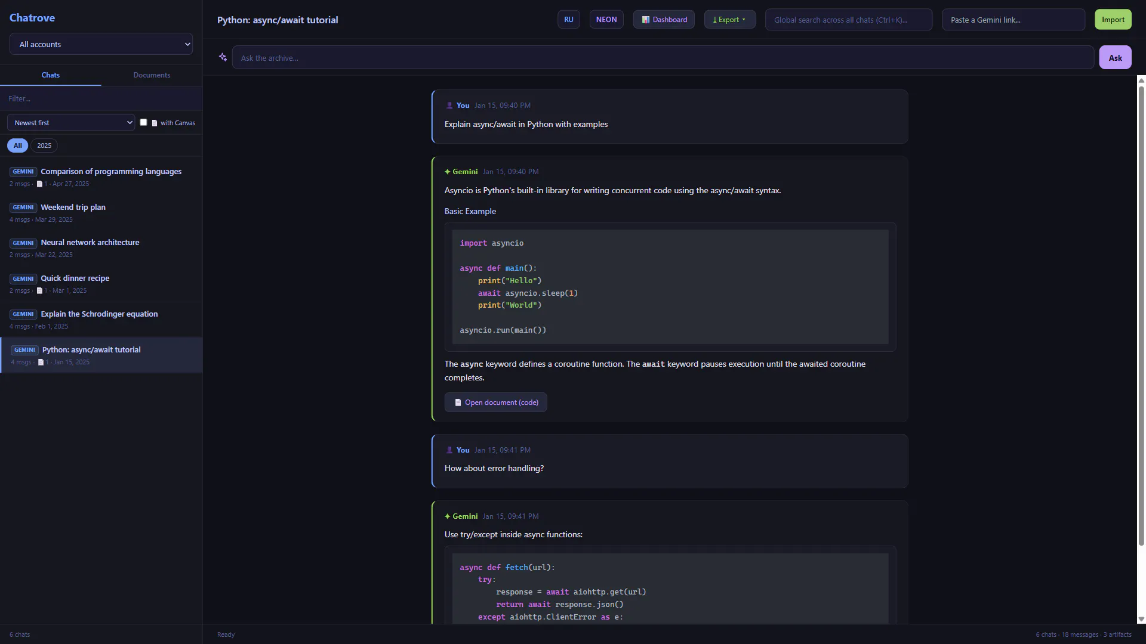The height and width of the screenshot is (644, 1146).
Task: Click the Gemini sparkle icon on the 09:40 PM reply
Action: pyautogui.click(x=448, y=172)
